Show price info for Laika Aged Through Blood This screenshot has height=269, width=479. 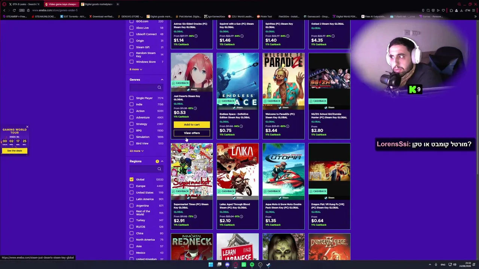241,216
